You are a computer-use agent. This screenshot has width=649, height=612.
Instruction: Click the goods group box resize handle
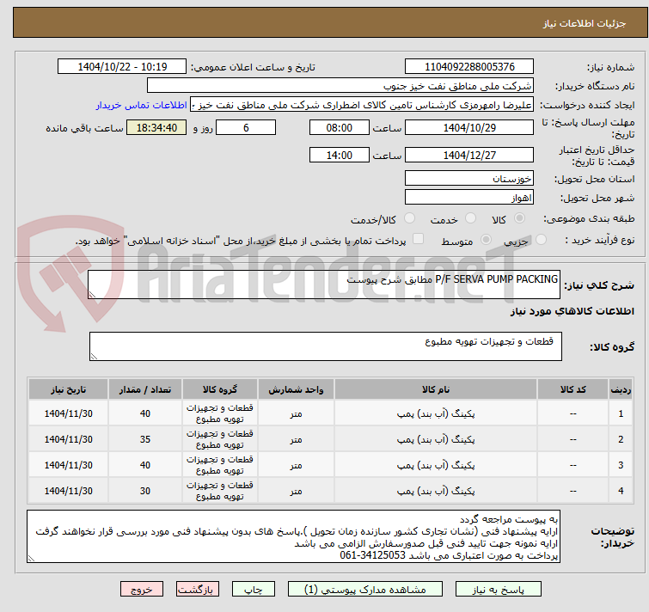click(94, 356)
